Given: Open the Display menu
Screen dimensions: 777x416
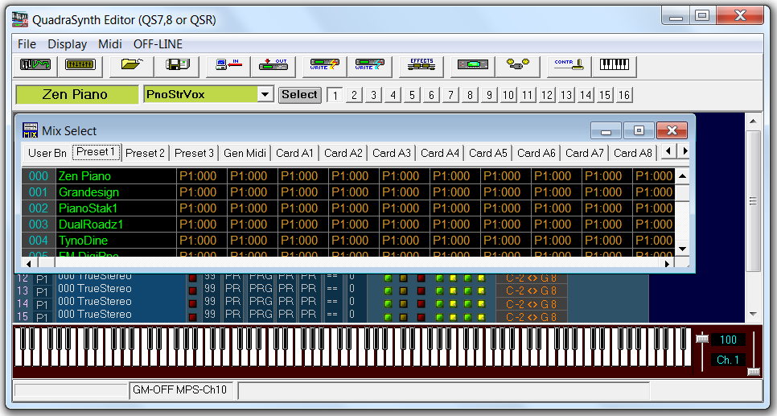Looking at the screenshot, I should tap(67, 44).
